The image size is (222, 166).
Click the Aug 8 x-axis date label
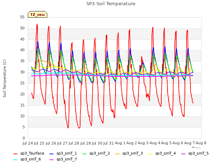click(x=201, y=143)
